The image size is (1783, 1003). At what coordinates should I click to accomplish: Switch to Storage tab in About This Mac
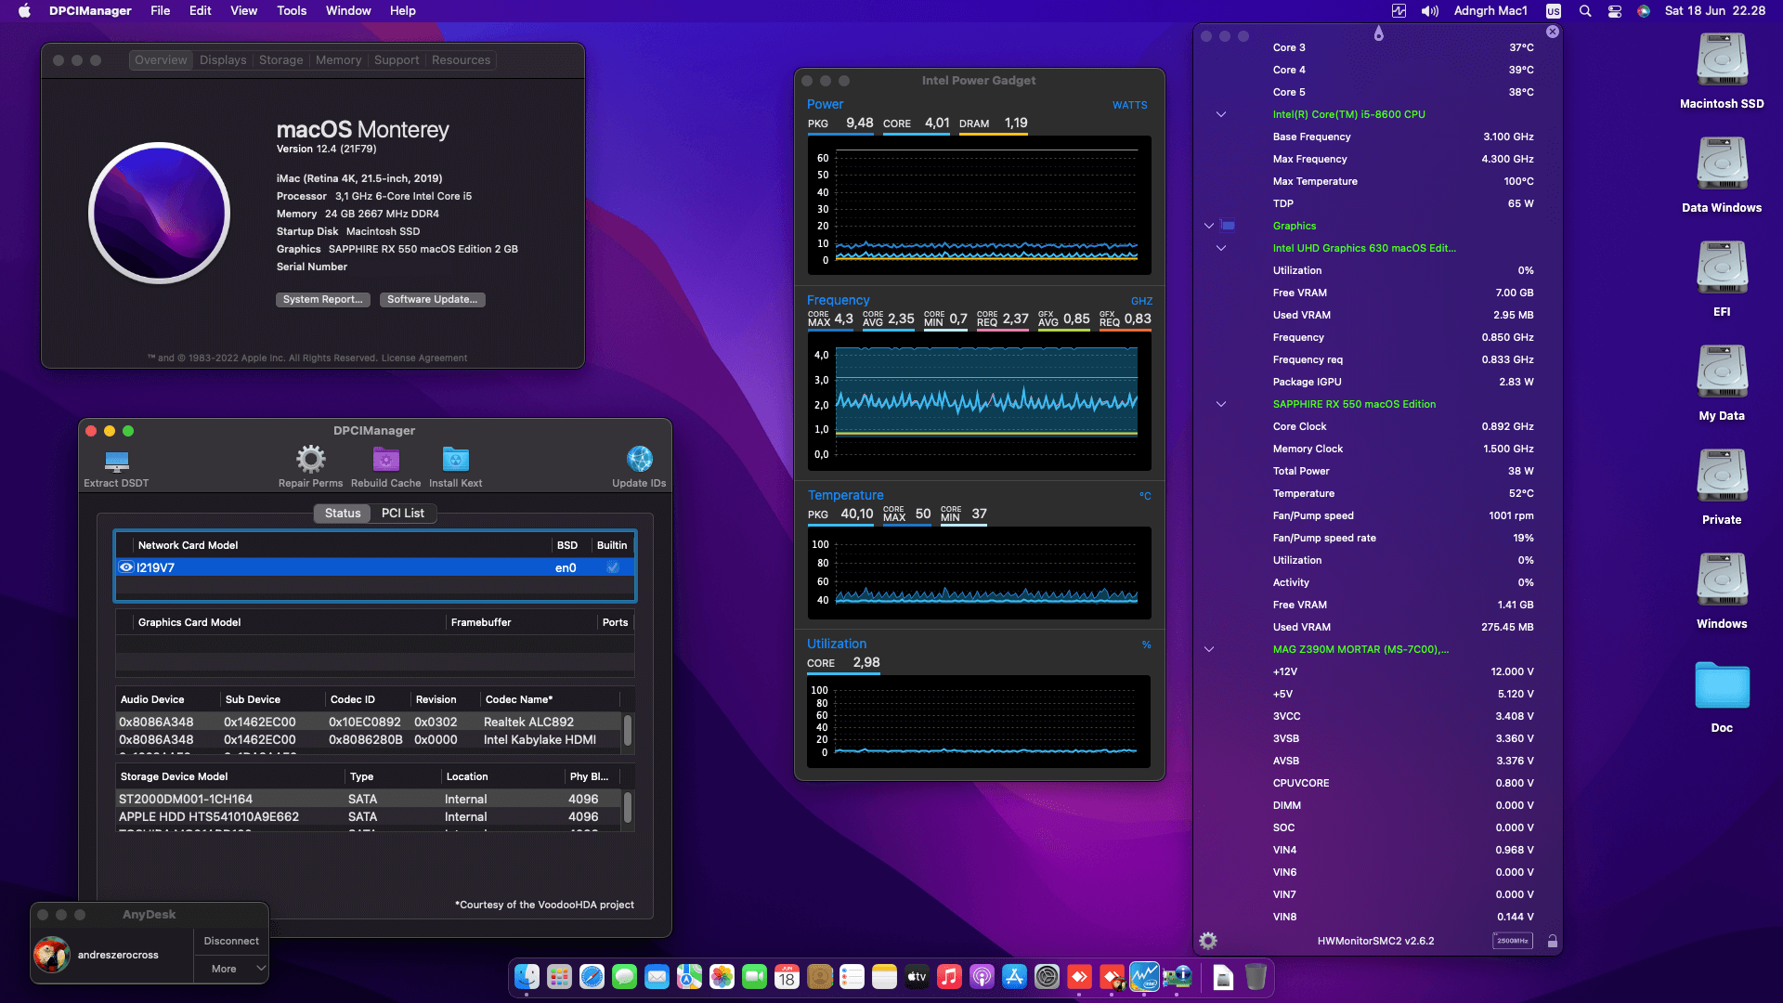point(280,60)
